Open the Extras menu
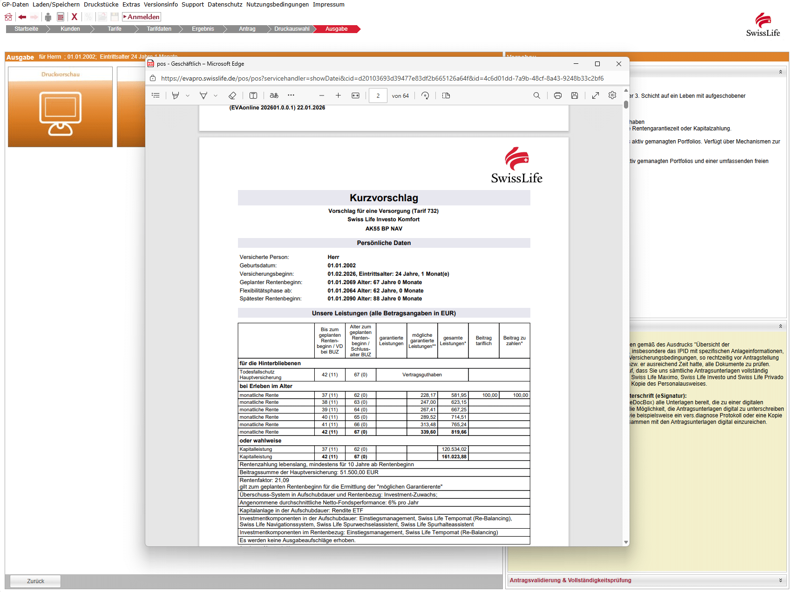Viewport: 793px width, 592px height. (131, 4)
